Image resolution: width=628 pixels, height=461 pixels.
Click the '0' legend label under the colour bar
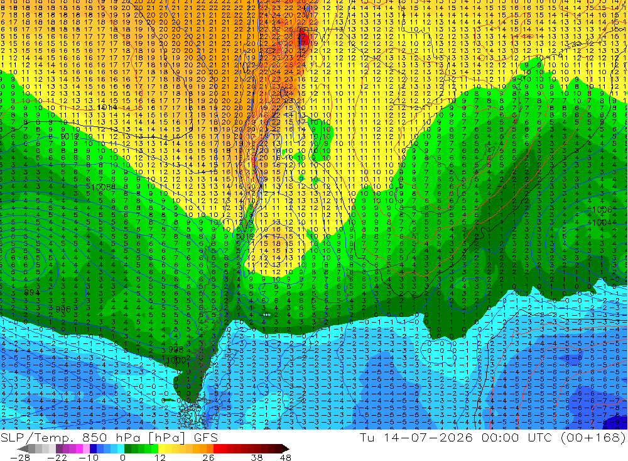(122, 458)
